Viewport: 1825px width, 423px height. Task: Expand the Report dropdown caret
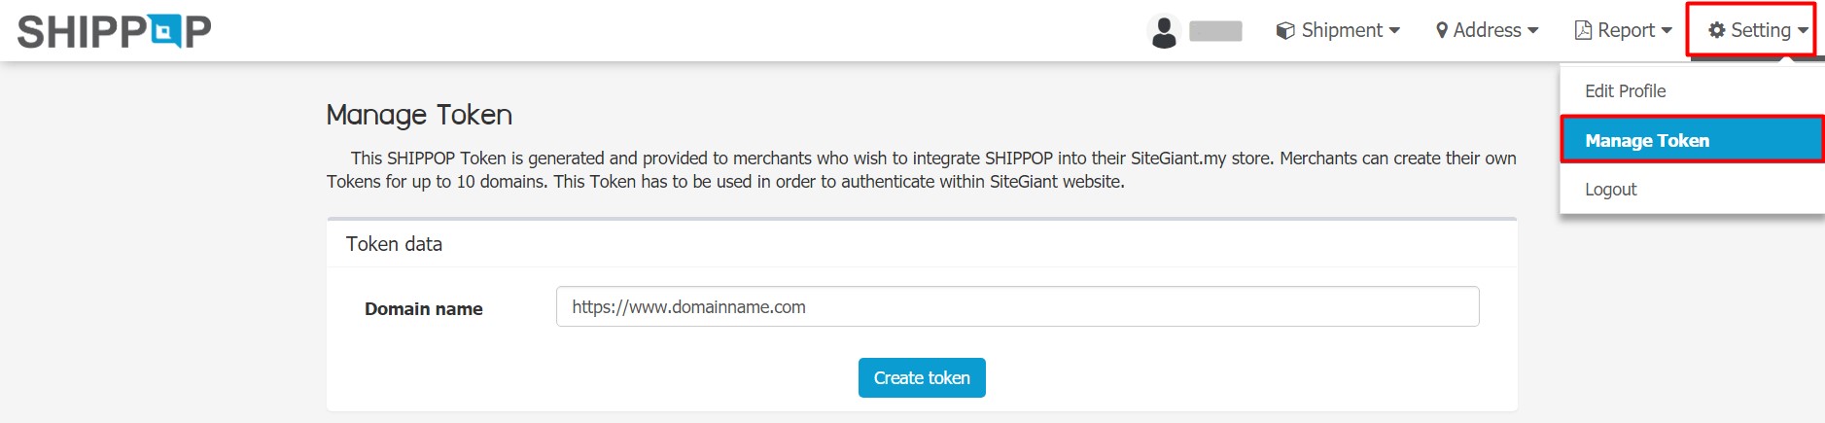click(1667, 31)
